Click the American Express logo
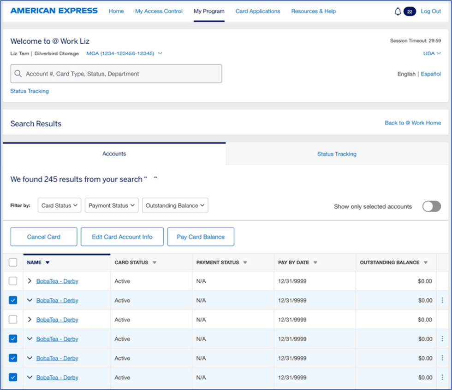The image size is (452, 390). (54, 11)
